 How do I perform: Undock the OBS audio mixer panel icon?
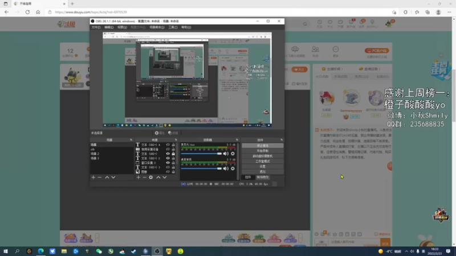point(237,140)
